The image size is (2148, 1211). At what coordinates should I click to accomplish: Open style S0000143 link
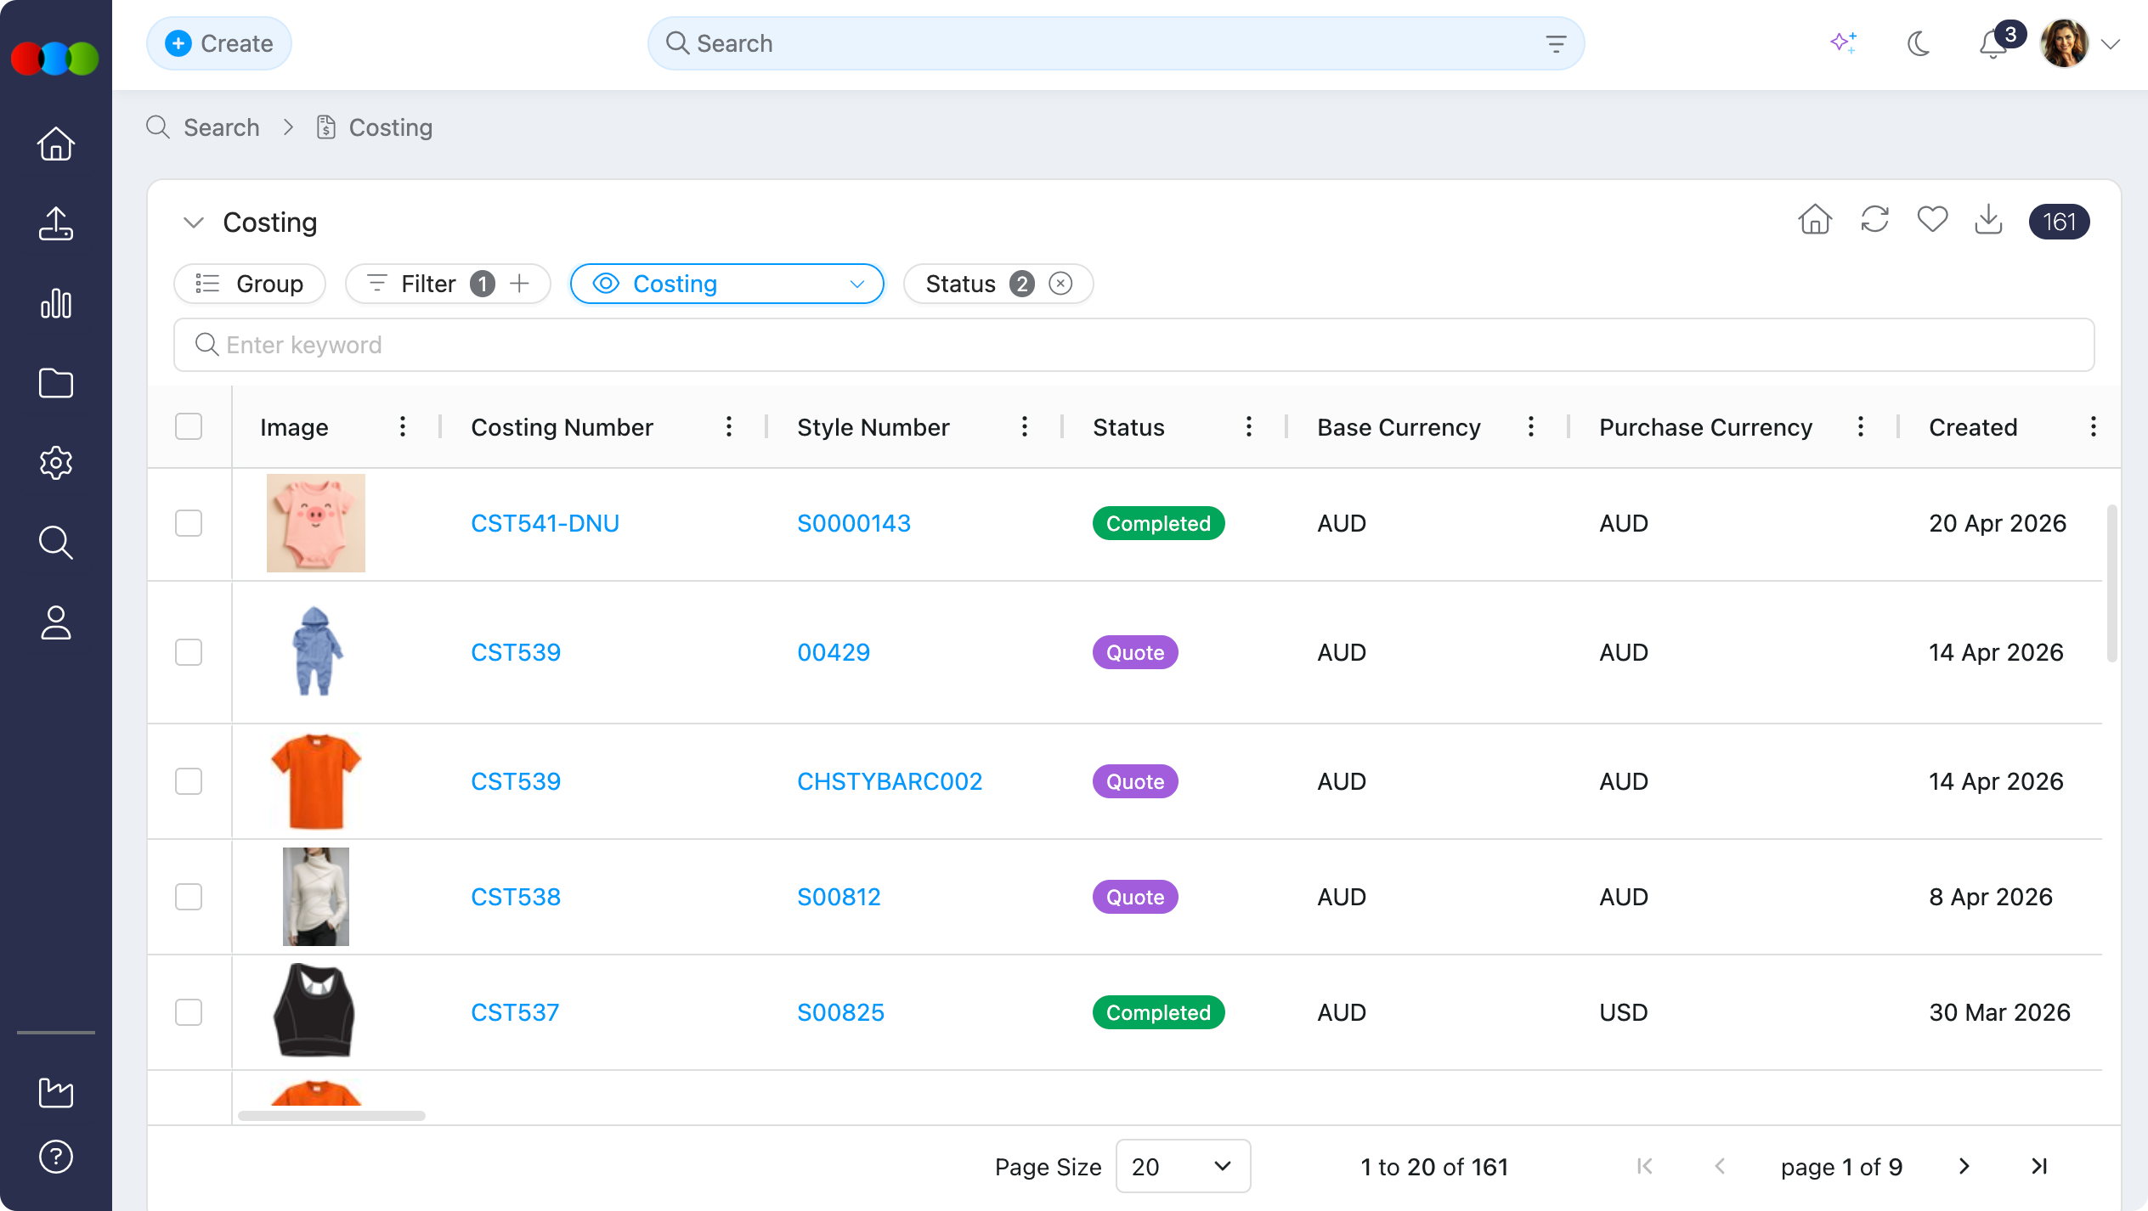click(x=854, y=523)
